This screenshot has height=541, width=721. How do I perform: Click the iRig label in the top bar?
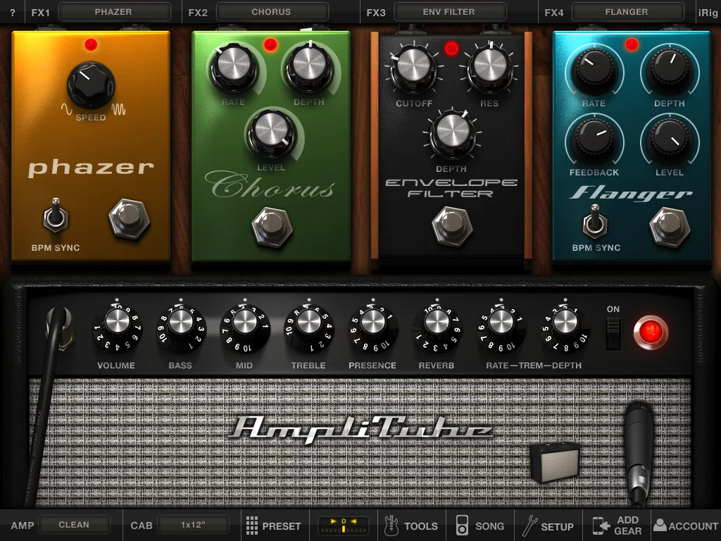pos(708,11)
